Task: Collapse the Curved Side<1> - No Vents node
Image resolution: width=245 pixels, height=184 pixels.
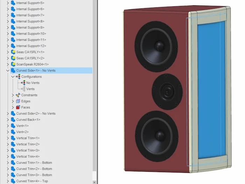Action: [8, 71]
